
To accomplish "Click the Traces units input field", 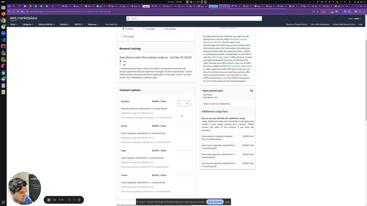I will coord(184,177).
